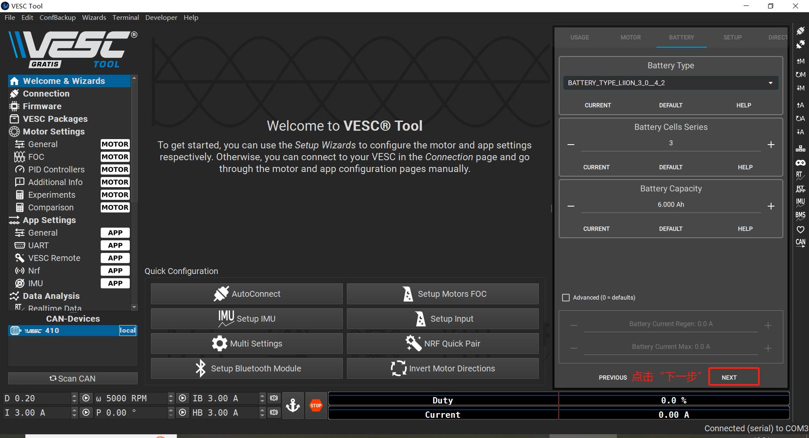This screenshot has width=809, height=438.
Task: Click the read app configuration icon
Action: pyautogui.click(x=800, y=105)
